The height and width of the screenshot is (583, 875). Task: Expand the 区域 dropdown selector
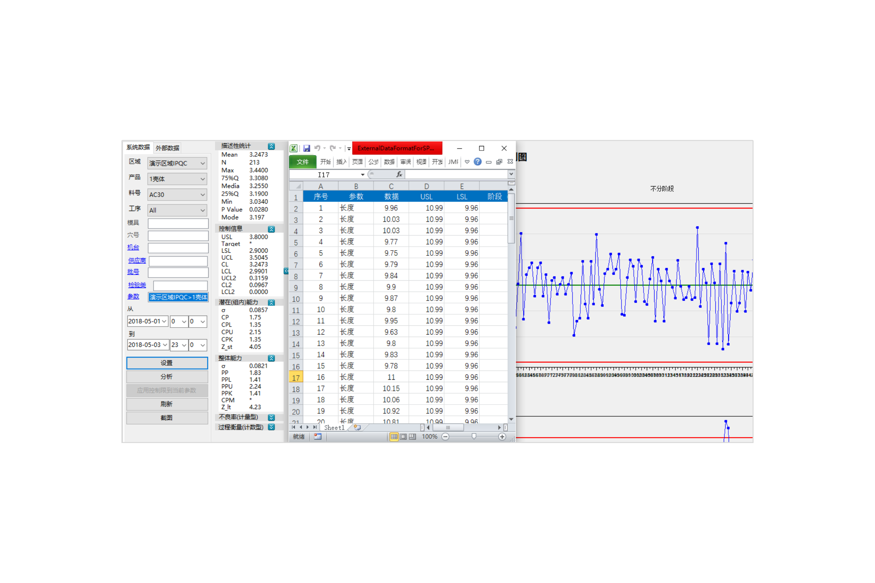[x=202, y=161]
